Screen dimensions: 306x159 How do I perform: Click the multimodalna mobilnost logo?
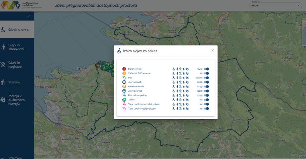tap(21, 5)
